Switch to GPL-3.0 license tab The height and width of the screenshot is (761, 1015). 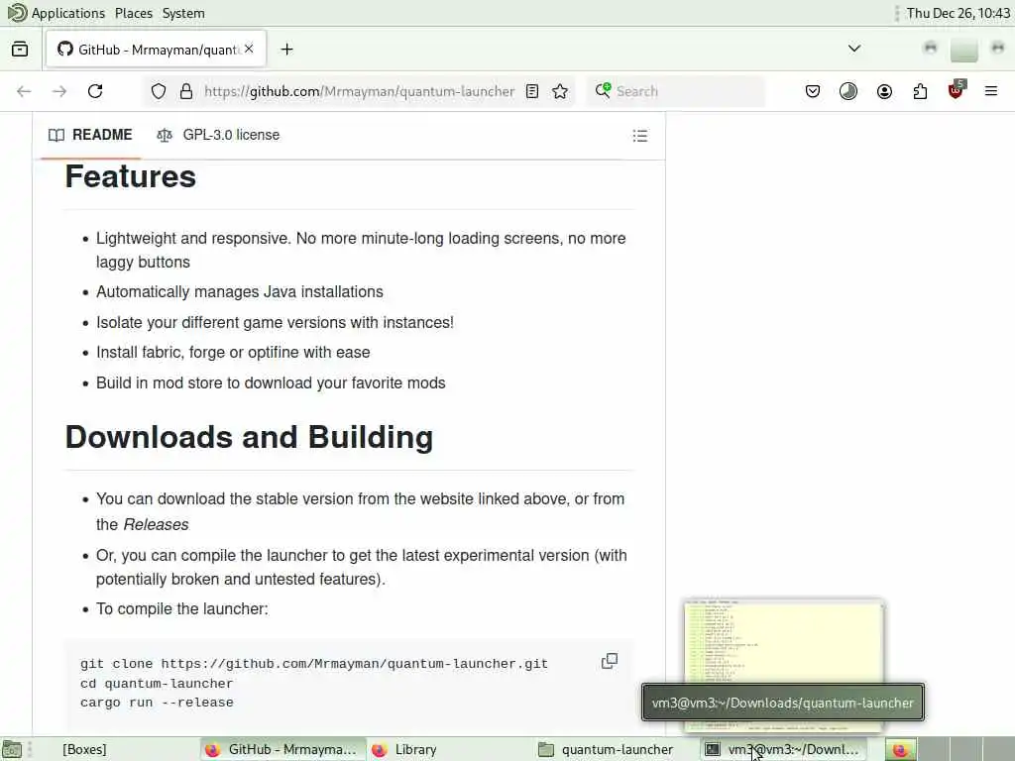click(219, 135)
